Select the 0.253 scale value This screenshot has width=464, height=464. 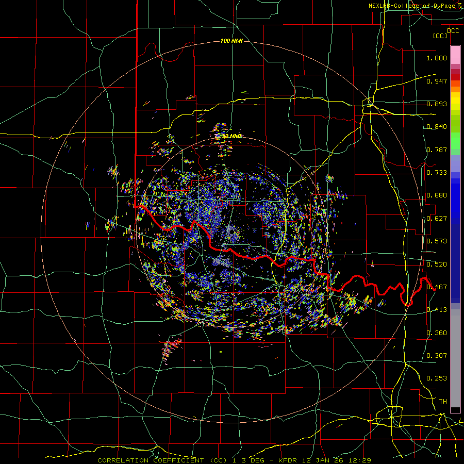(x=437, y=378)
